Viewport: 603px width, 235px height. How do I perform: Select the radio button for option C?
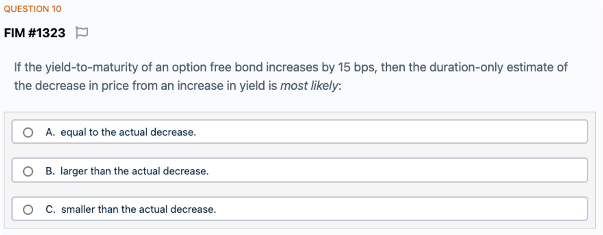click(x=28, y=209)
